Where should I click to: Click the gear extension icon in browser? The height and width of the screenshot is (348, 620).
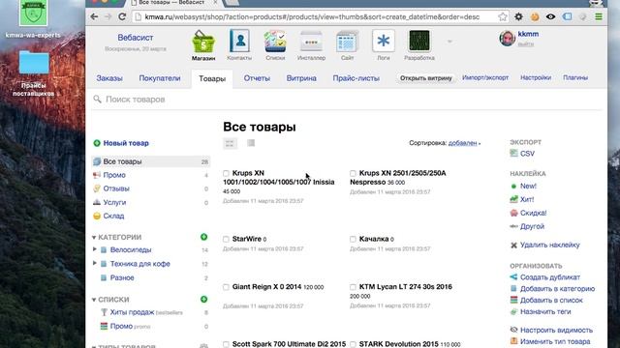pyautogui.click(x=518, y=16)
